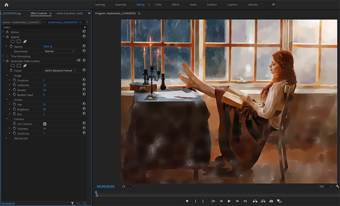Play the sequence in Program monitor
Screen dimensions: 340x206
coord(229,201)
